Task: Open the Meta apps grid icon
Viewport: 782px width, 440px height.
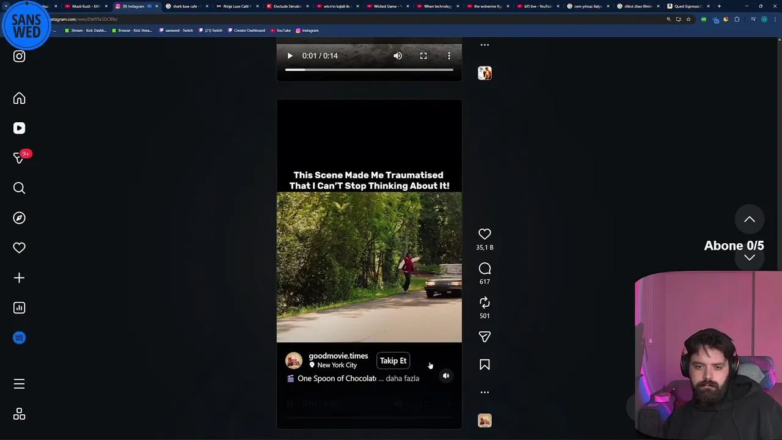Action: [19, 414]
